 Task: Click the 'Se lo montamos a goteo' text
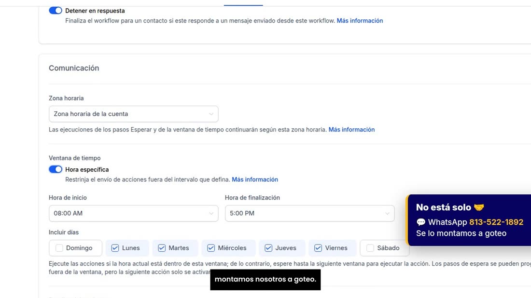point(461,233)
